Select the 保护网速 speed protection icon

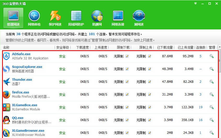click(55, 18)
